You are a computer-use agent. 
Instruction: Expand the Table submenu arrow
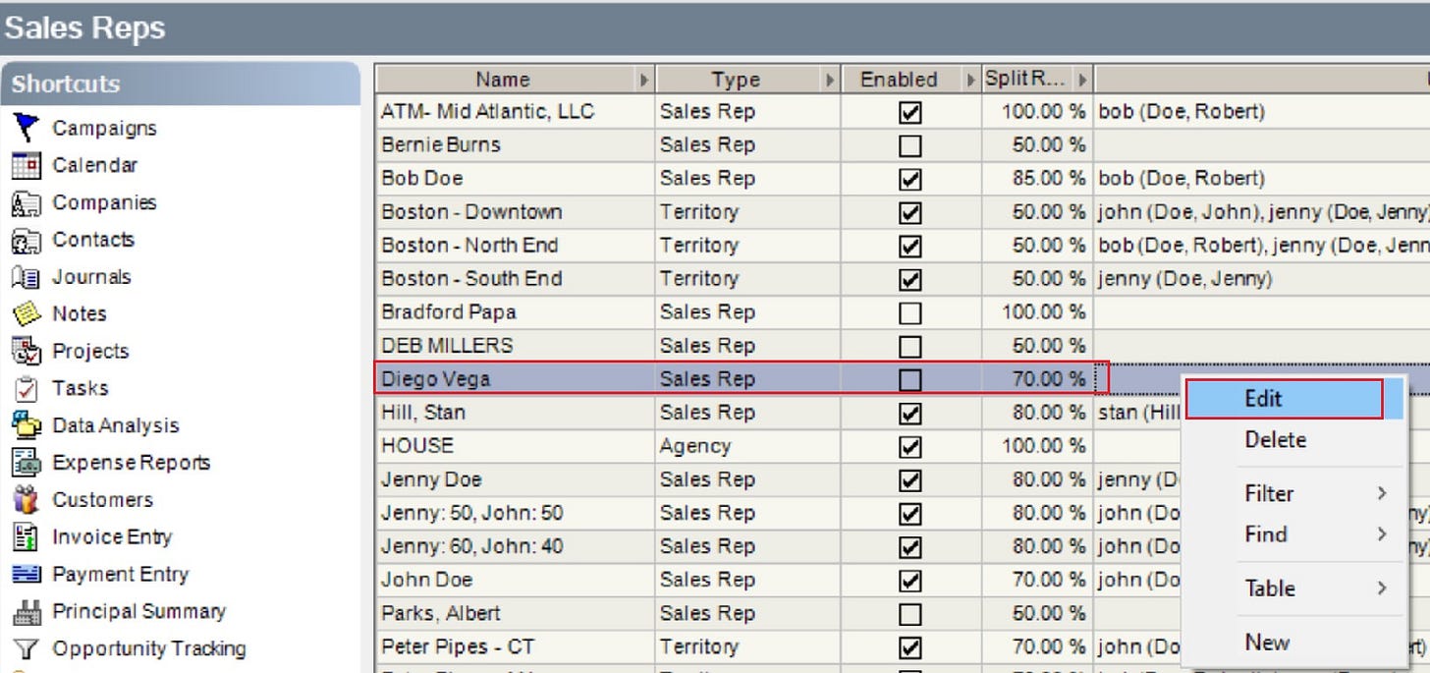point(1382,589)
